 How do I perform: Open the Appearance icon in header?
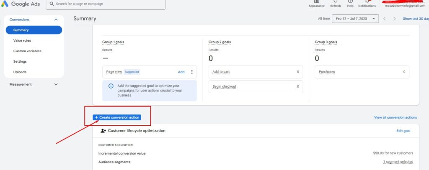(x=316, y=2)
